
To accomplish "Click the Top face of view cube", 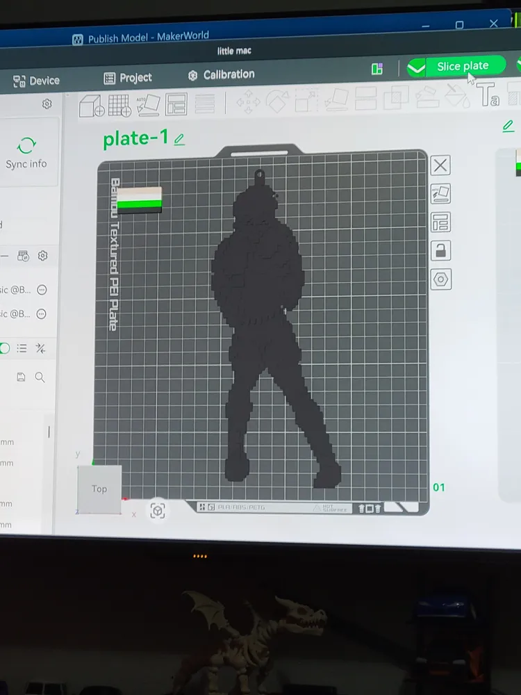I will 99,489.
